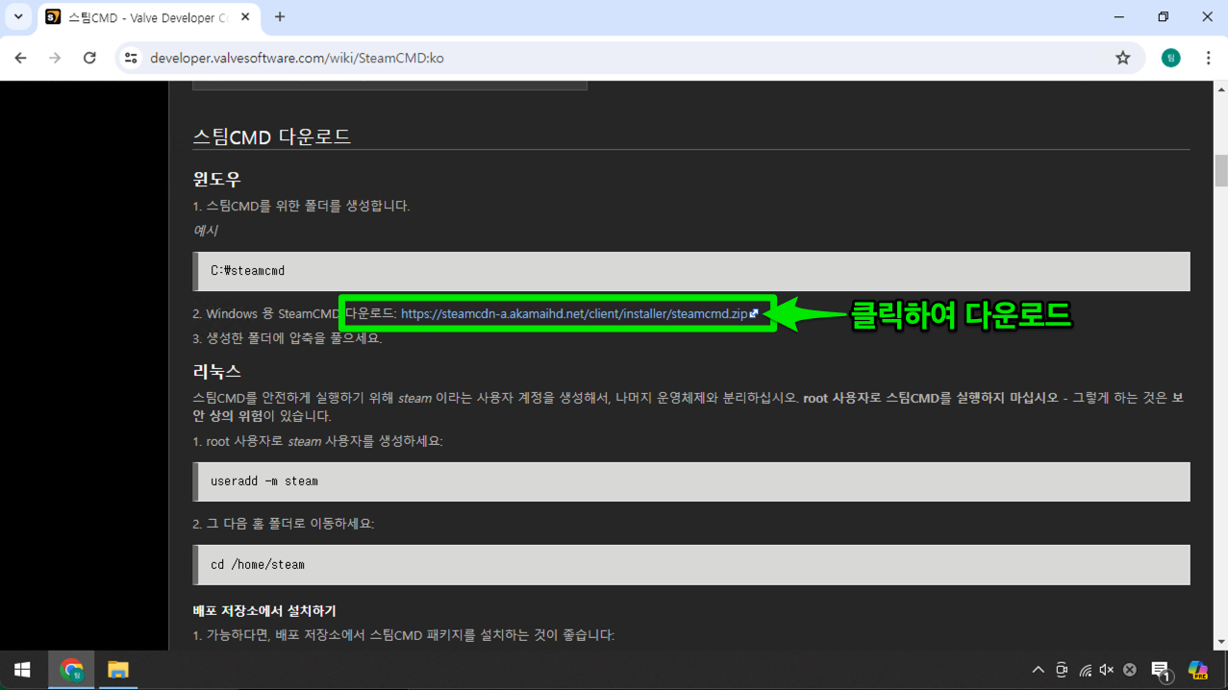1228x690 pixels.
Task: Show hidden system tray icons
Action: [x=1038, y=670]
